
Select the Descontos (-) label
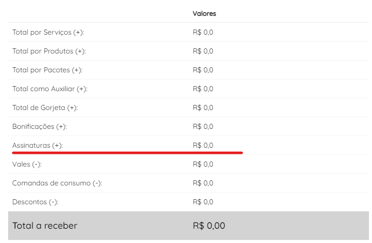pyautogui.click(x=35, y=202)
